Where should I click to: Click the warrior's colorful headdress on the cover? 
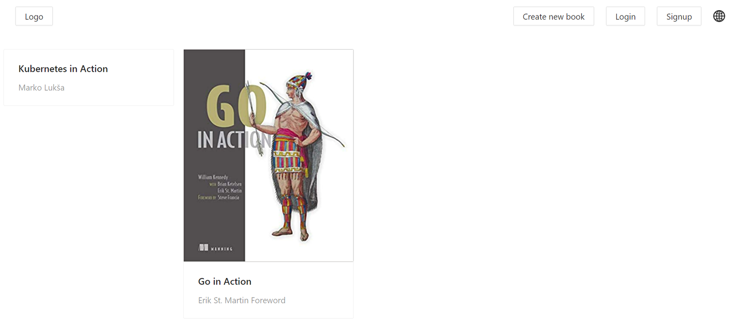click(x=299, y=82)
